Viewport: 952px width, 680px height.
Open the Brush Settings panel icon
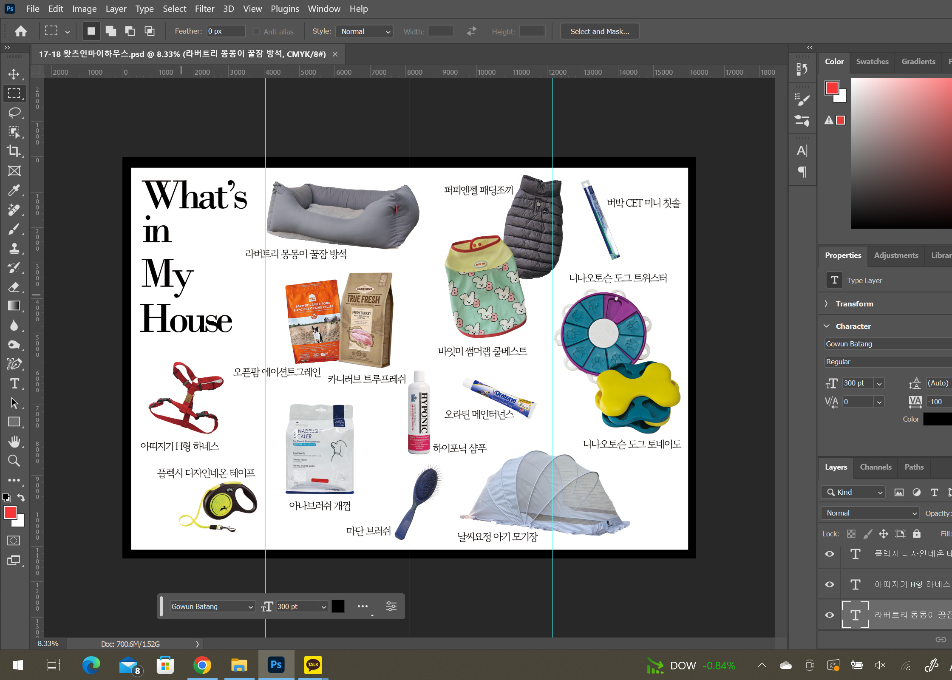[802, 99]
